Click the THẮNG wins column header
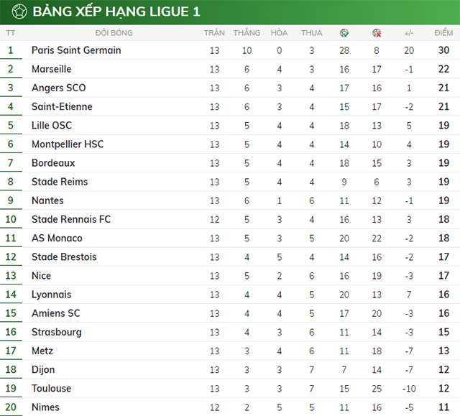 point(247,33)
